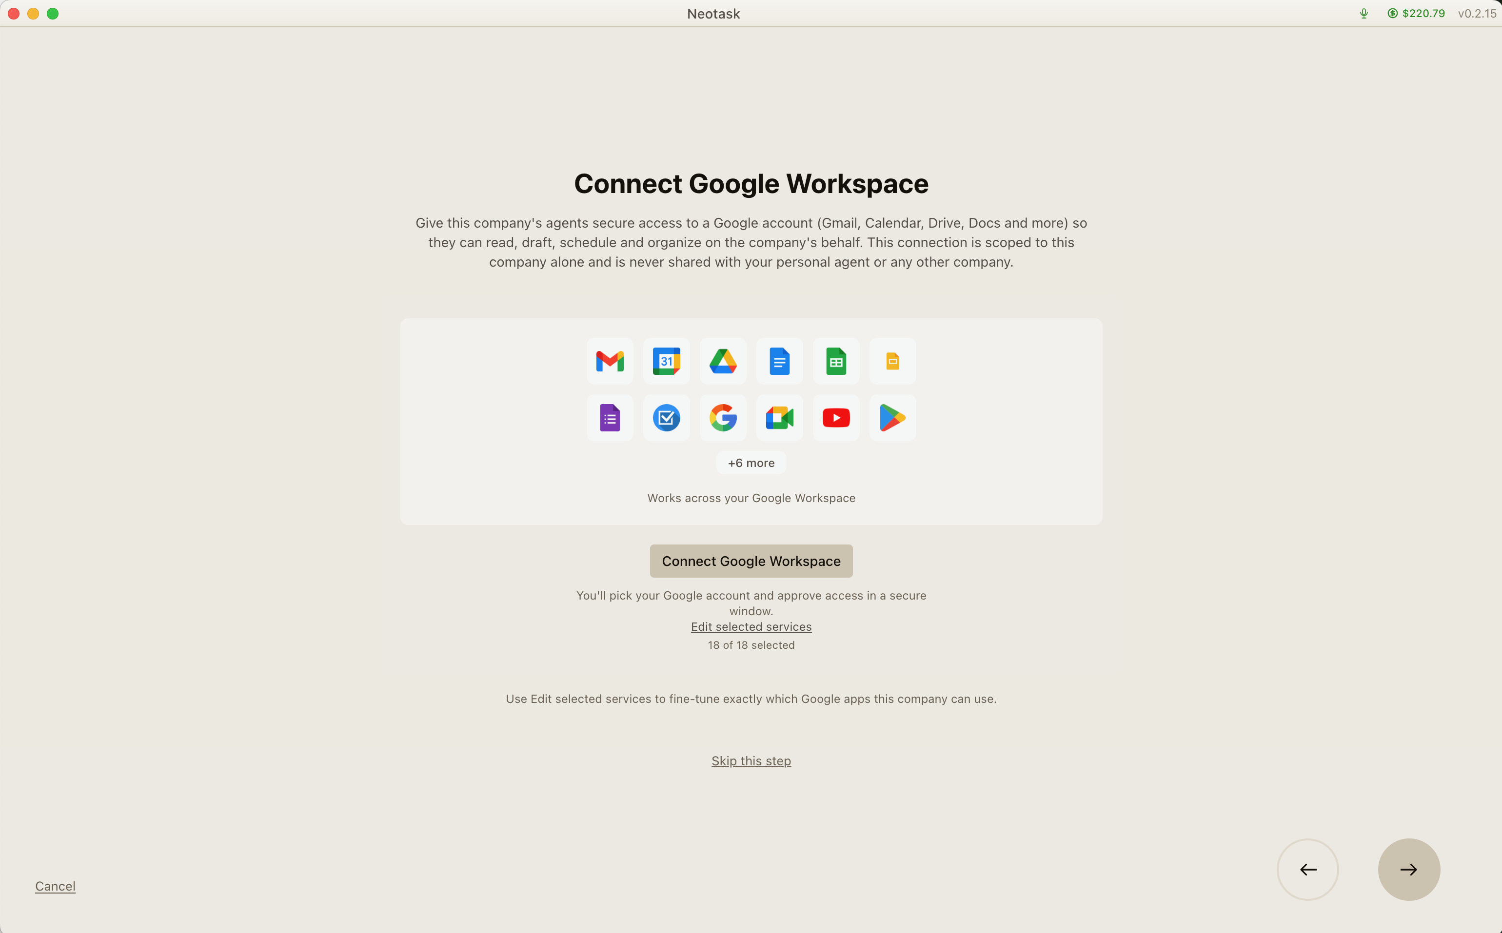Click the Google Sheets icon
This screenshot has height=933, width=1502.
click(836, 361)
